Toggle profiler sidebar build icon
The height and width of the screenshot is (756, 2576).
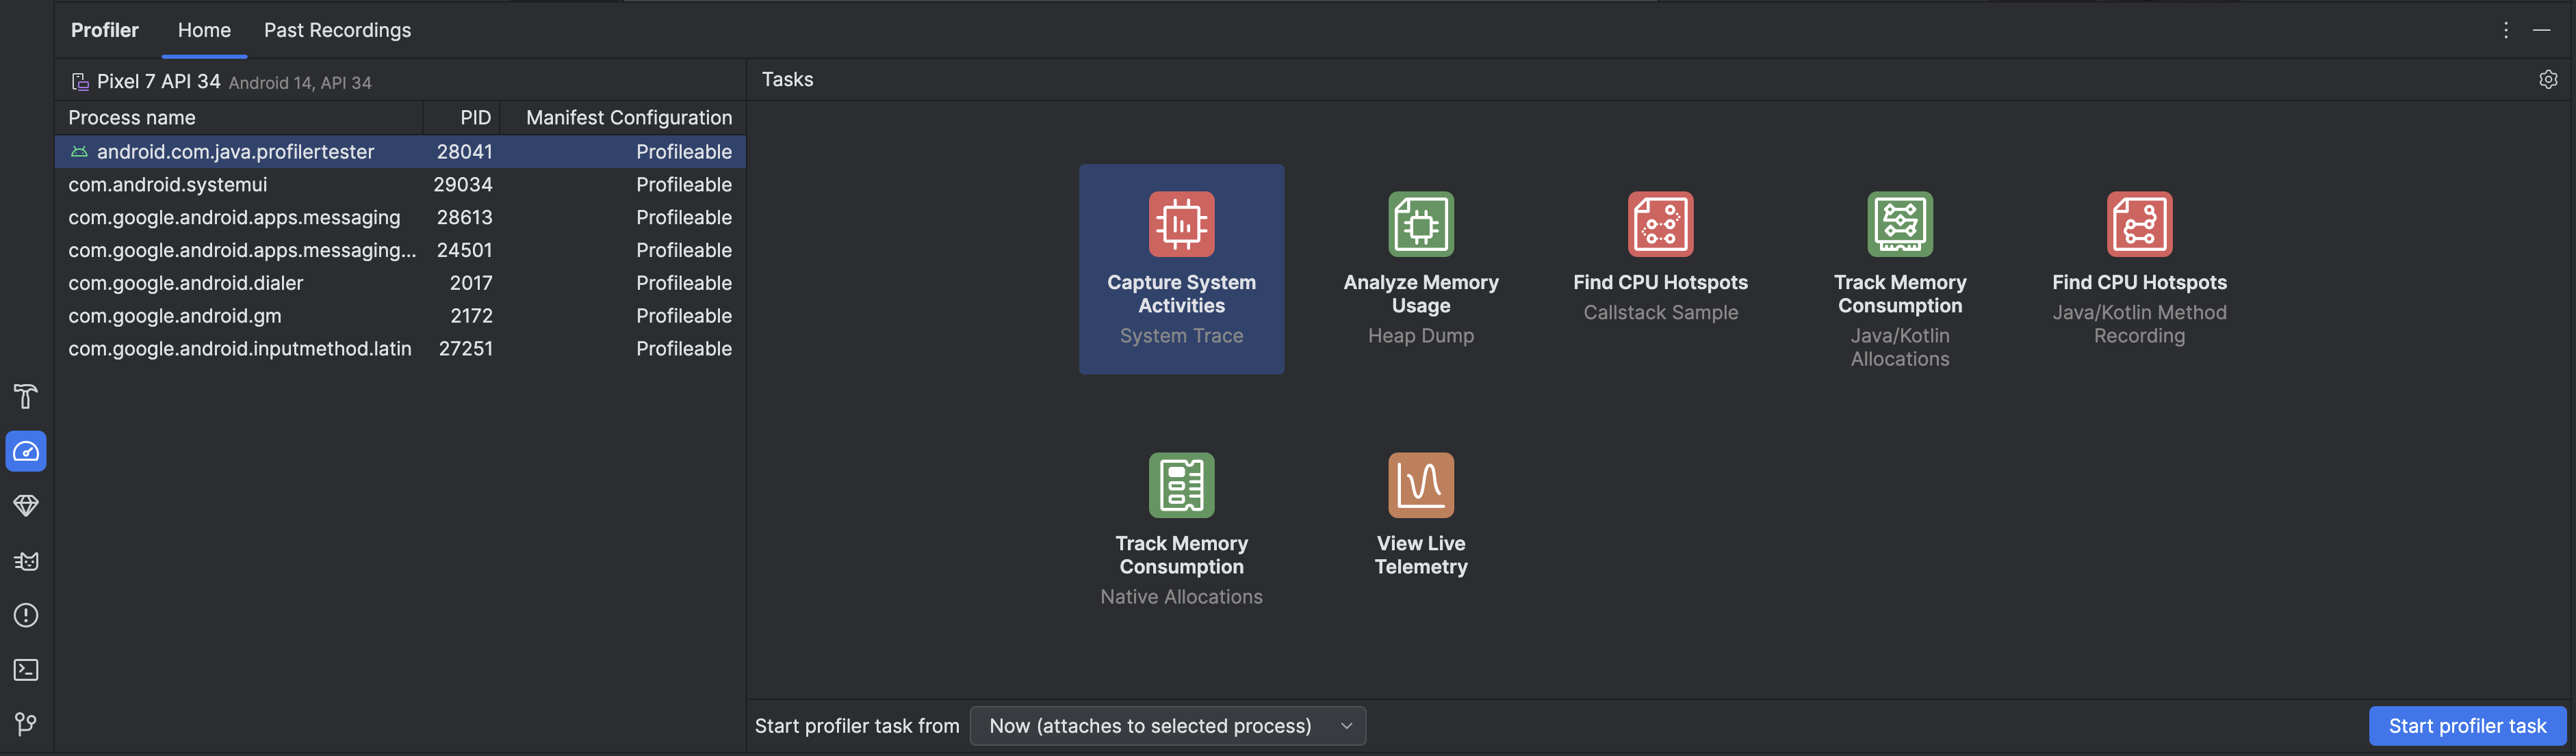23,397
